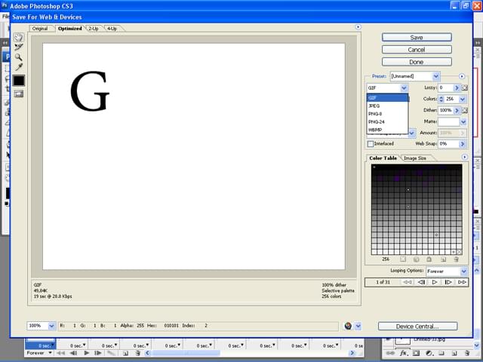The width and height of the screenshot is (483, 362).
Task: Add layer mask icon in Layers panel
Action: (416, 354)
